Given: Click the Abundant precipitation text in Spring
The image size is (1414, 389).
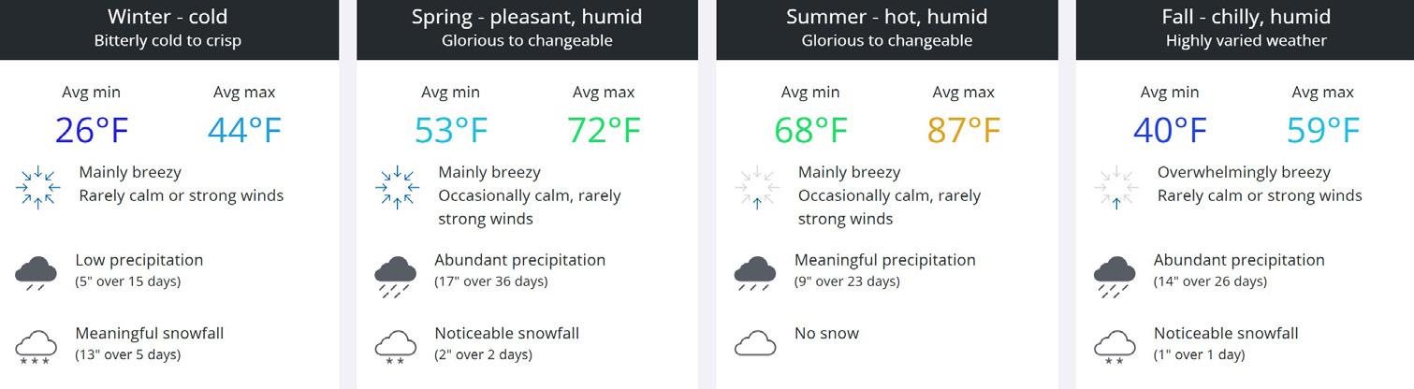Looking at the screenshot, I should point(519,260).
